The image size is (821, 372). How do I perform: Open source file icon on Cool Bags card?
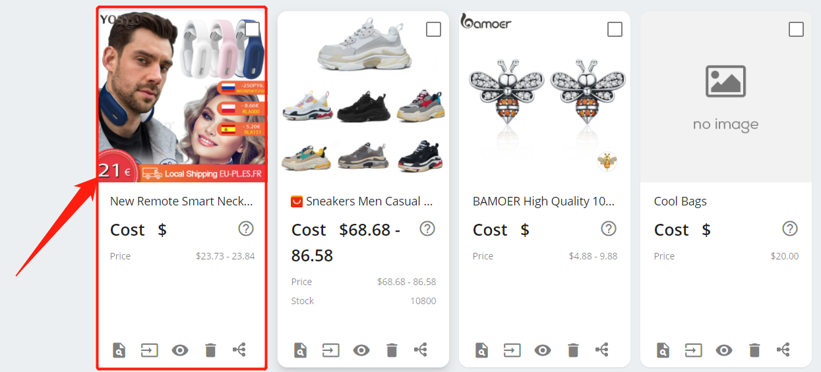click(x=663, y=350)
